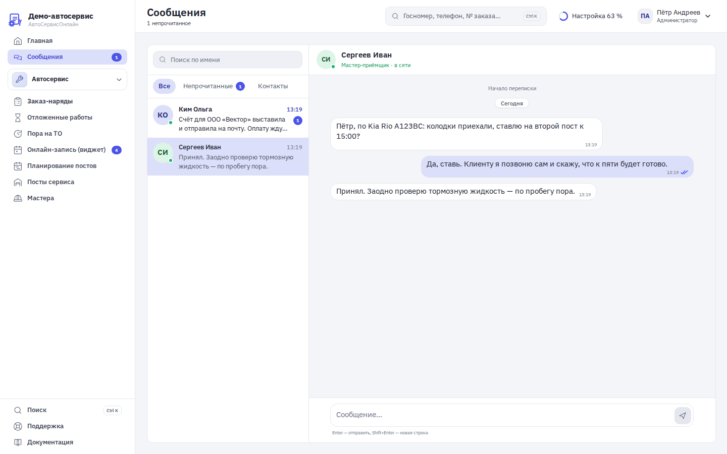
Task: Click the book icon for Документация
Action: [x=18, y=442]
